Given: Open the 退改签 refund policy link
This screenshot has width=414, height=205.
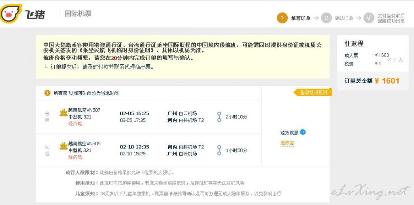Looking at the screenshot, I should 287,143.
